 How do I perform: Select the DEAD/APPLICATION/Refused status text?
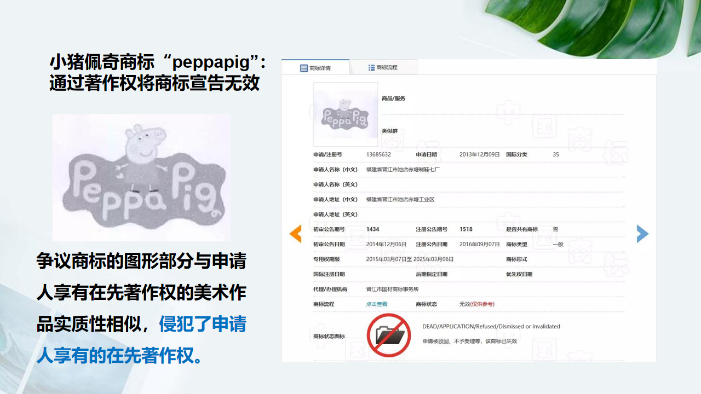(491, 327)
